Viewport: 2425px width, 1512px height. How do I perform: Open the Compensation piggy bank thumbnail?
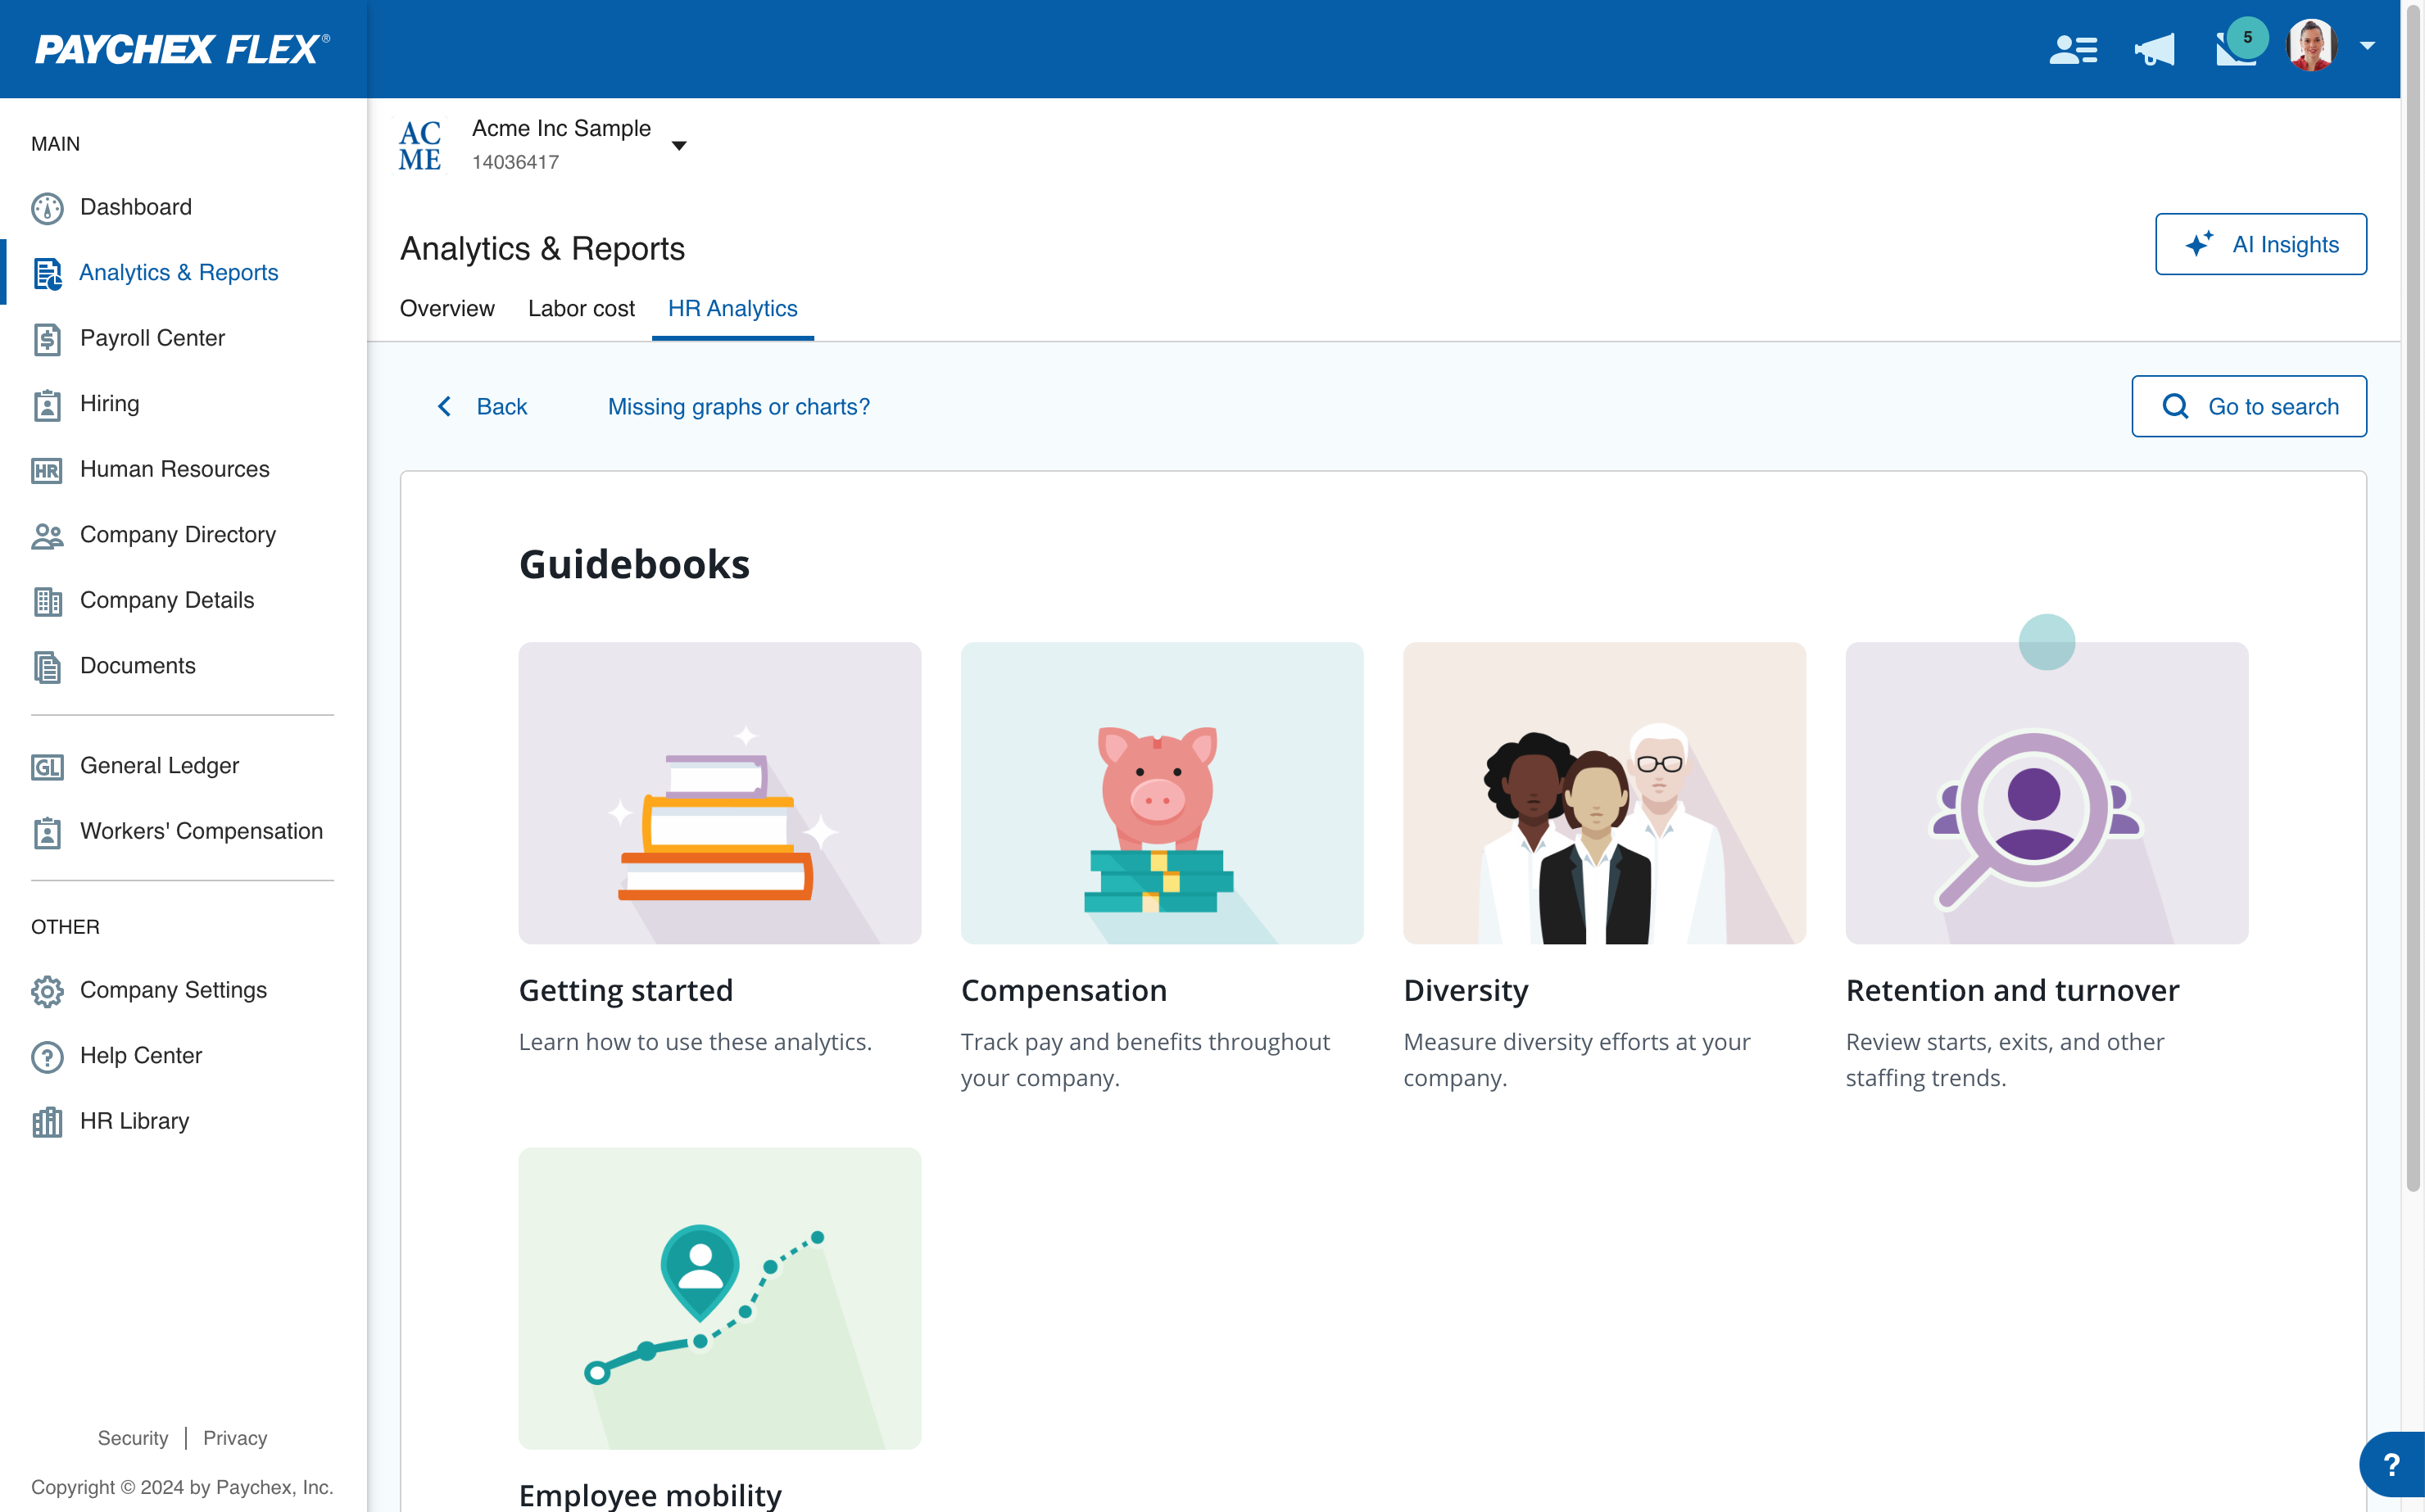click(x=1162, y=793)
